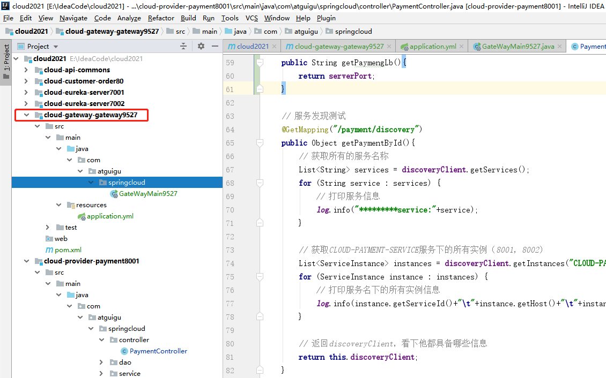Viewport: 606px width, 378px height.
Task: Select the web folder in project tree
Action: click(x=56, y=239)
